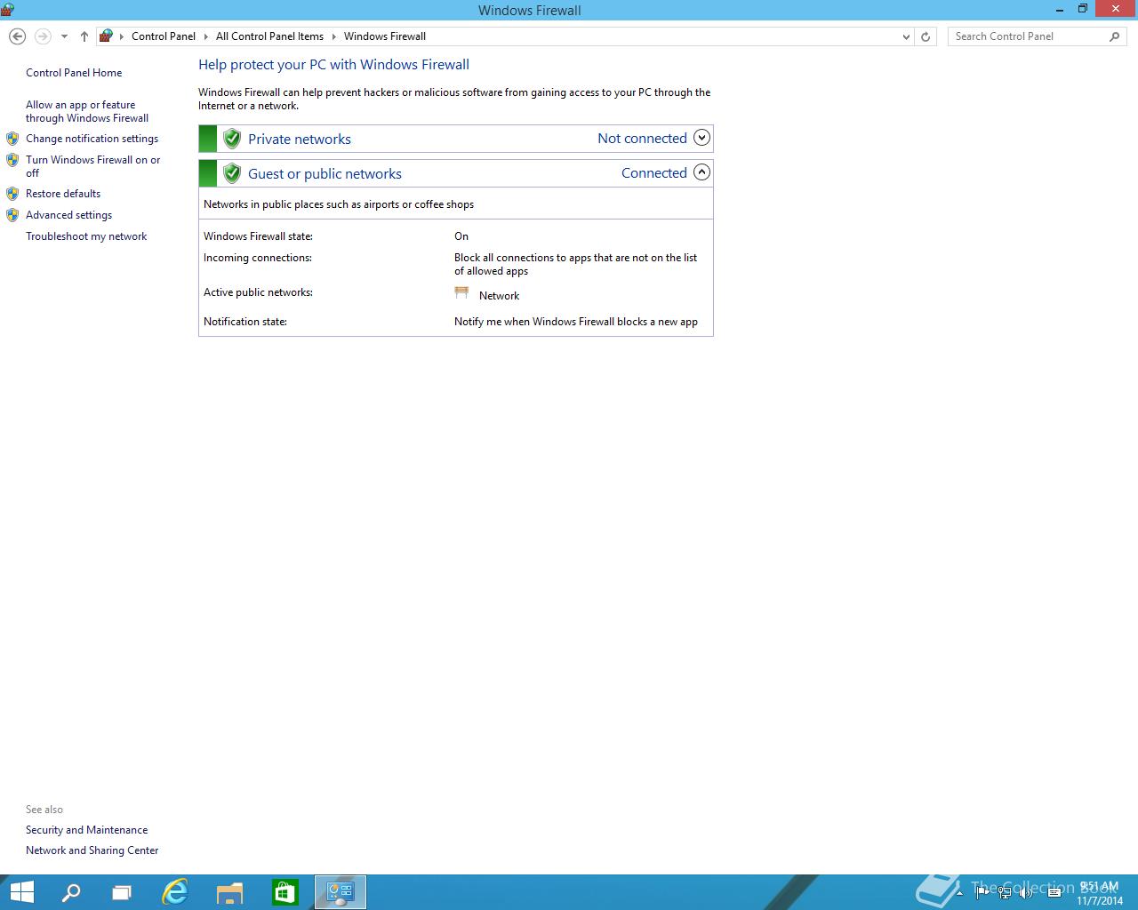
Task: Open the Windows Start button
Action: [21, 892]
